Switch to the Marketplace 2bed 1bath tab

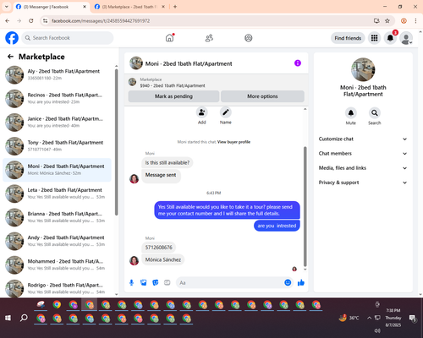pyautogui.click(x=129, y=7)
